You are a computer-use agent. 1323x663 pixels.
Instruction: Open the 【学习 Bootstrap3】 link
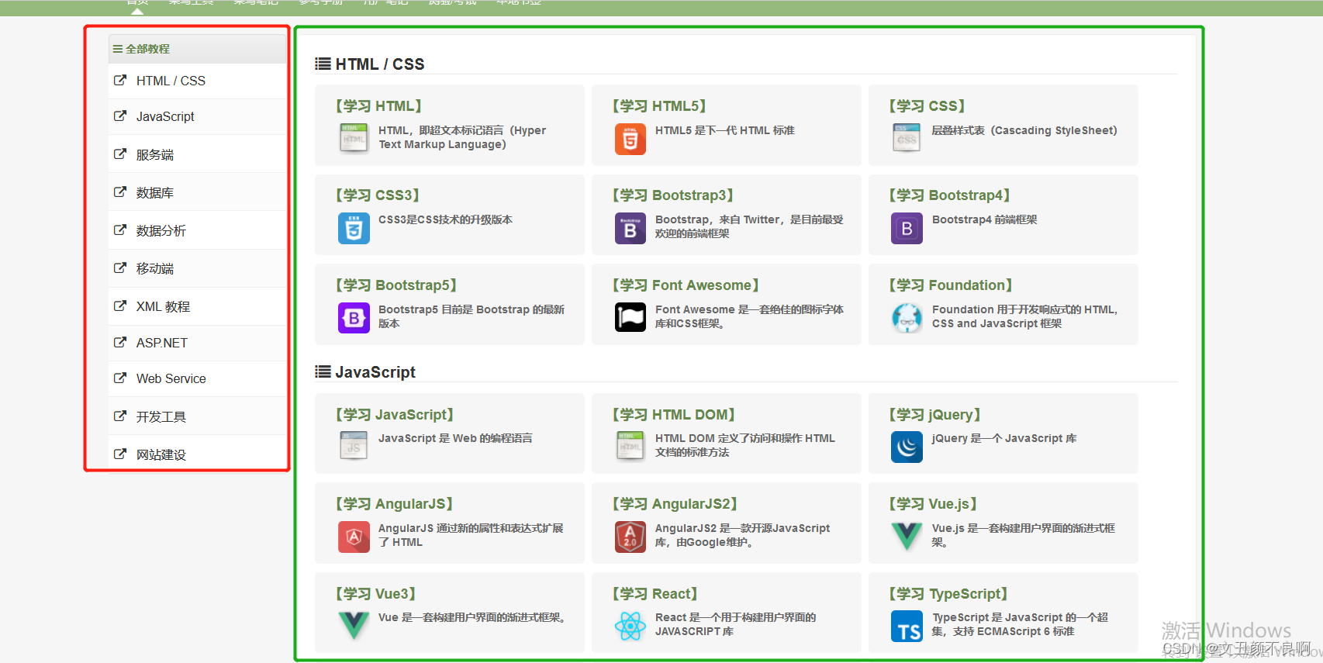tap(672, 195)
